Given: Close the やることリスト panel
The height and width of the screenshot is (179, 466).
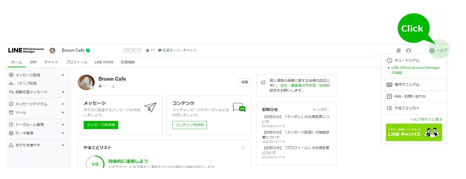Looking at the screenshot, I should click(243, 147).
